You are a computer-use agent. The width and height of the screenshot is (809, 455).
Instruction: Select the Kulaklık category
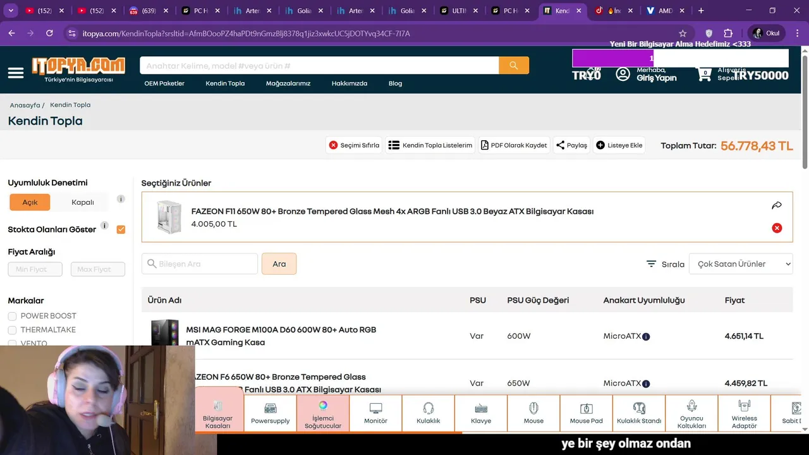click(429, 414)
